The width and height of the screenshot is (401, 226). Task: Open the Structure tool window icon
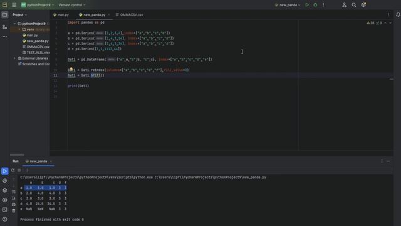tap(4, 27)
